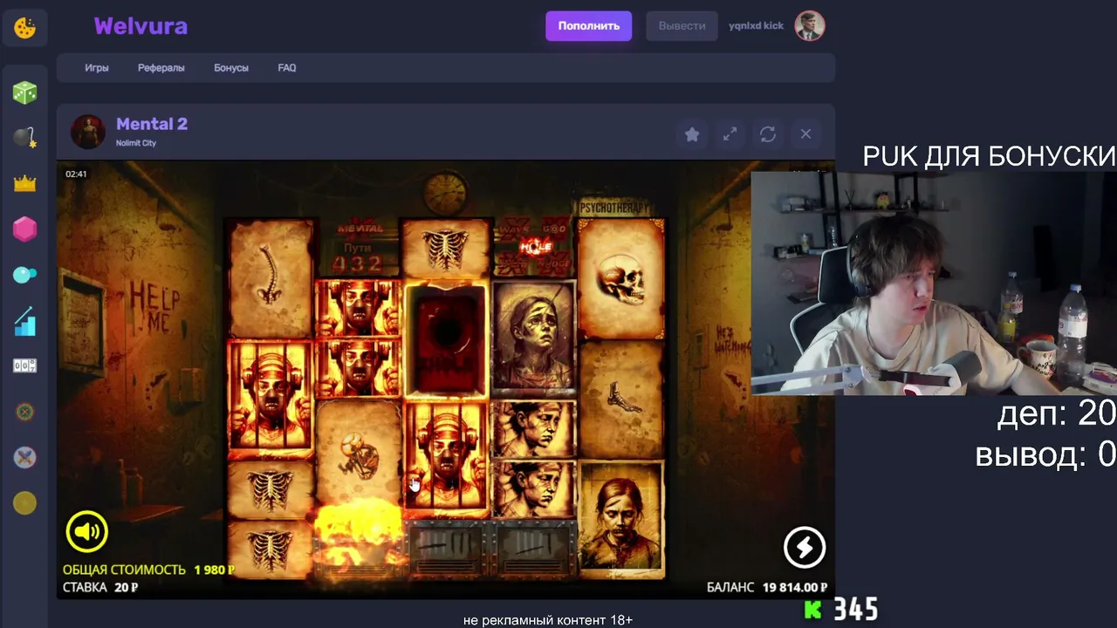Open the cookie icon at sidebar top
Image resolution: width=1117 pixels, height=628 pixels.
(x=24, y=28)
